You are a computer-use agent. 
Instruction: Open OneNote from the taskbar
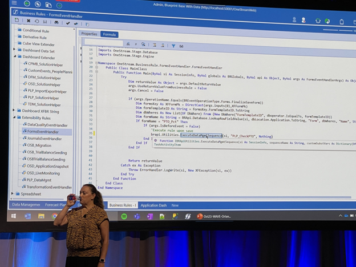[149, 217]
